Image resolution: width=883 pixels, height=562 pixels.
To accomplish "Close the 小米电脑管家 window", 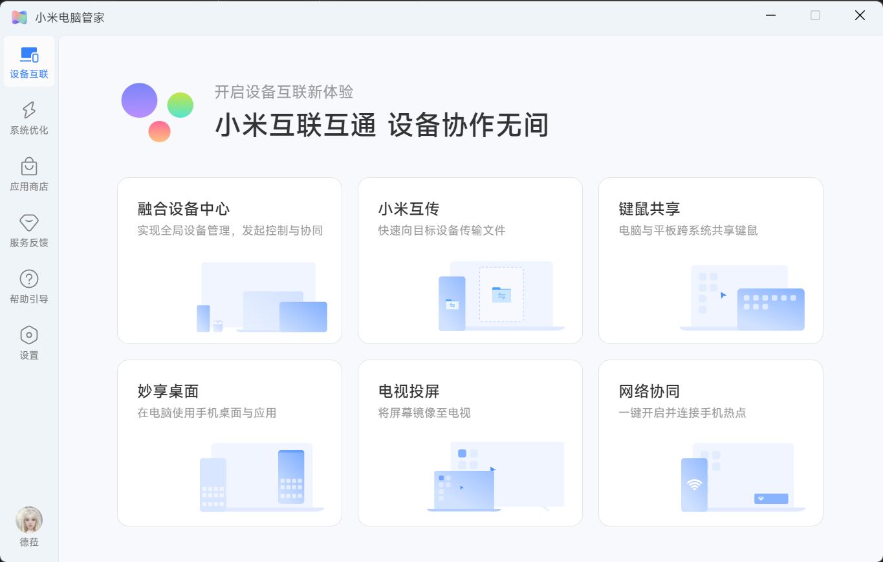I will pos(860,16).
